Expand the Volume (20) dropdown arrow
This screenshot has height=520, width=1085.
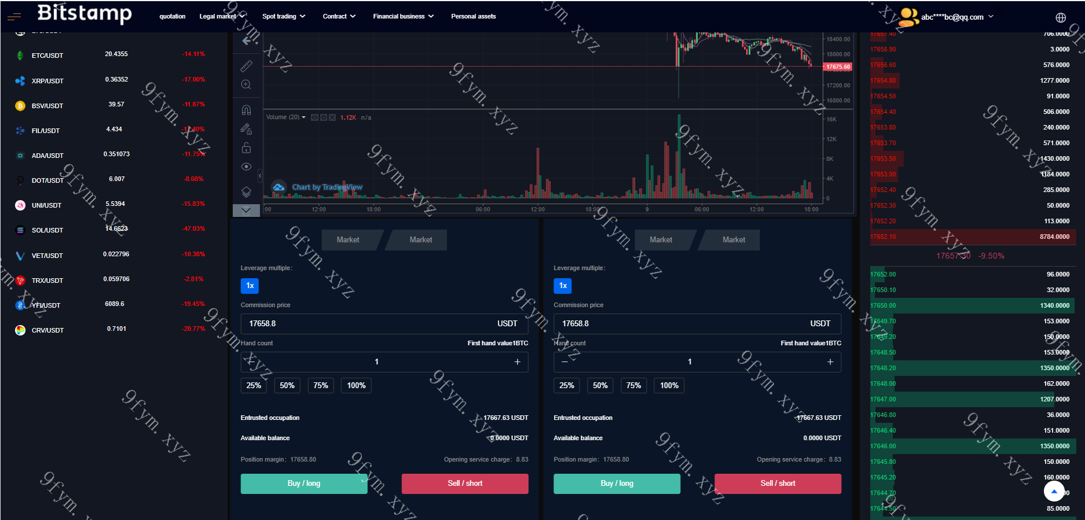(303, 117)
